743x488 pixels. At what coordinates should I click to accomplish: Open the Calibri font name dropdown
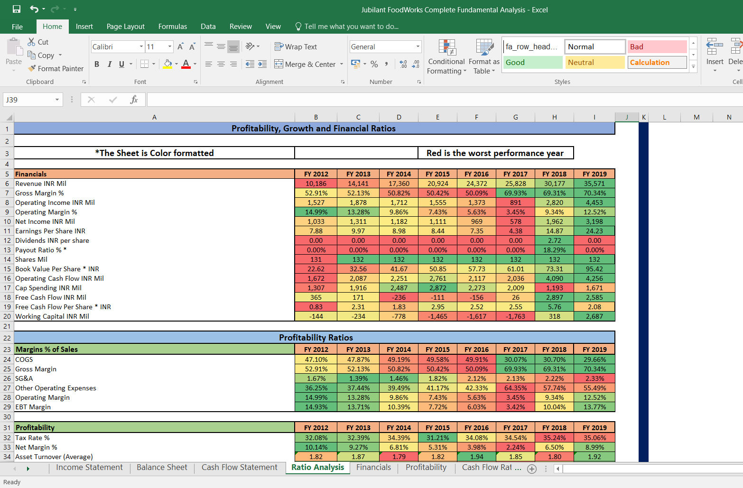[x=141, y=46]
